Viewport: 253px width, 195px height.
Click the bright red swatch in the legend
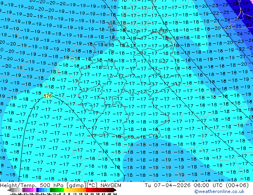click(x=87, y=190)
